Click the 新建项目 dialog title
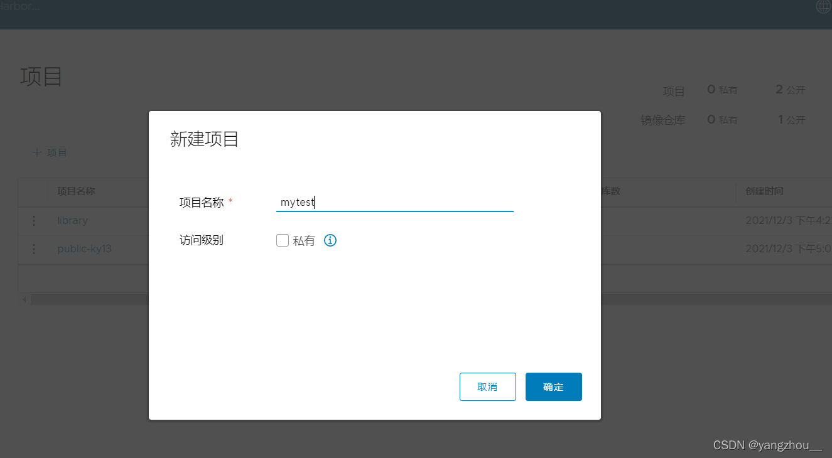 pyautogui.click(x=205, y=139)
